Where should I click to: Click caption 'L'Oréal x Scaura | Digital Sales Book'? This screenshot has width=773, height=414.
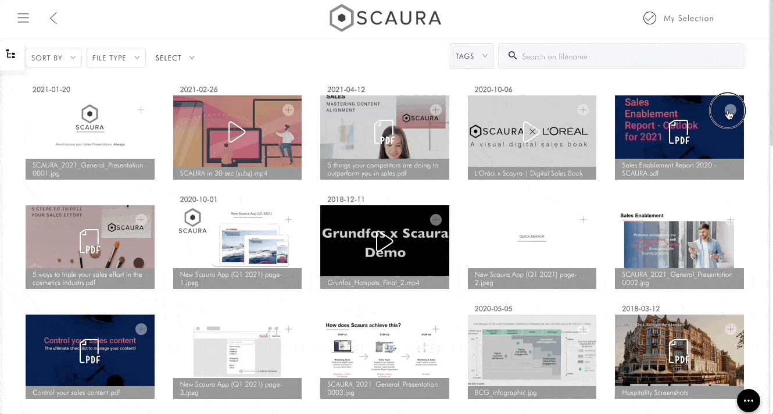click(528, 173)
